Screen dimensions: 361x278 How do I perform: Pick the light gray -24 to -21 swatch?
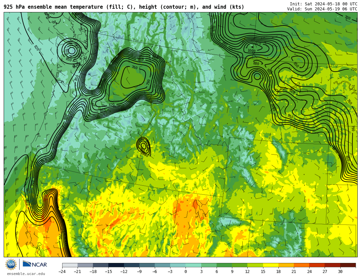coord(70,265)
